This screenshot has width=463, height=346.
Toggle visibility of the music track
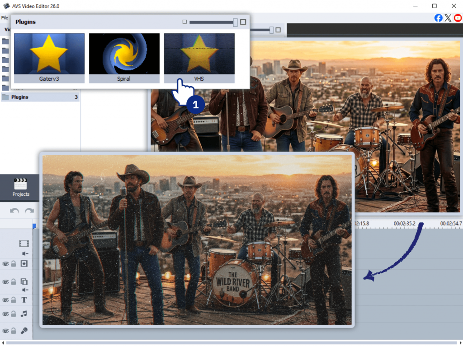[x=5, y=314]
